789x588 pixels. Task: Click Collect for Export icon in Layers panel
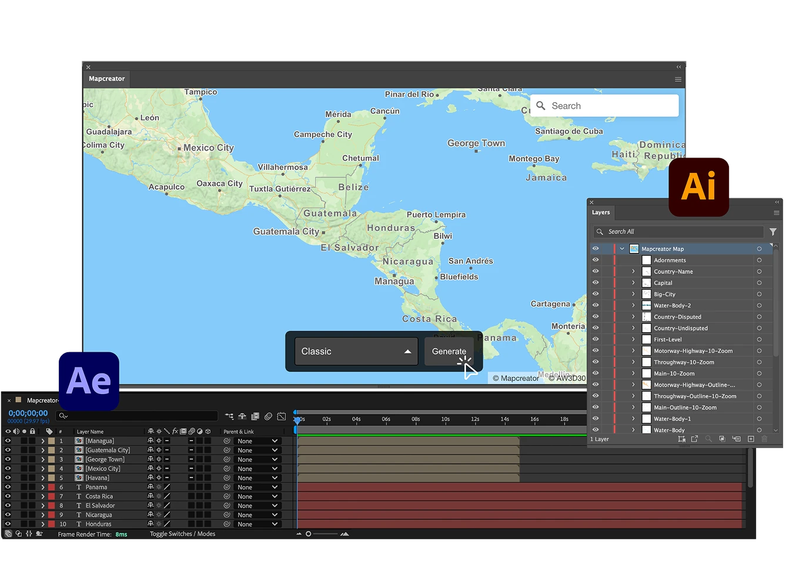(681, 439)
